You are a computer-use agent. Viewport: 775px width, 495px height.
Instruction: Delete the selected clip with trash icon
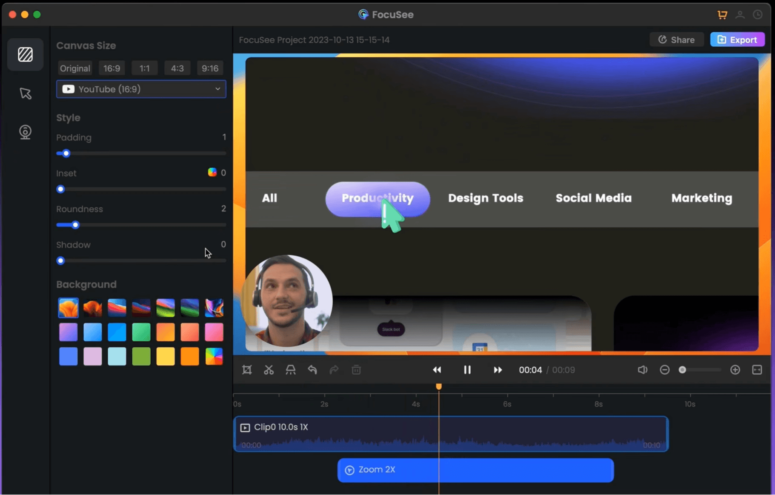click(356, 370)
